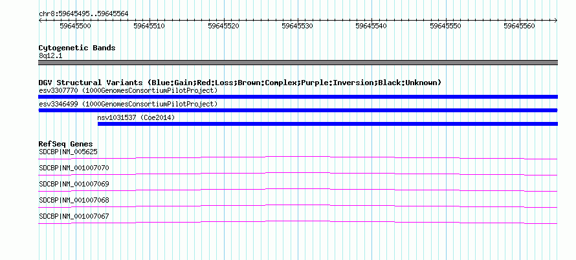Click ruler position 59645530
This screenshot has height=260, width=576.
pyautogui.click(x=297, y=26)
